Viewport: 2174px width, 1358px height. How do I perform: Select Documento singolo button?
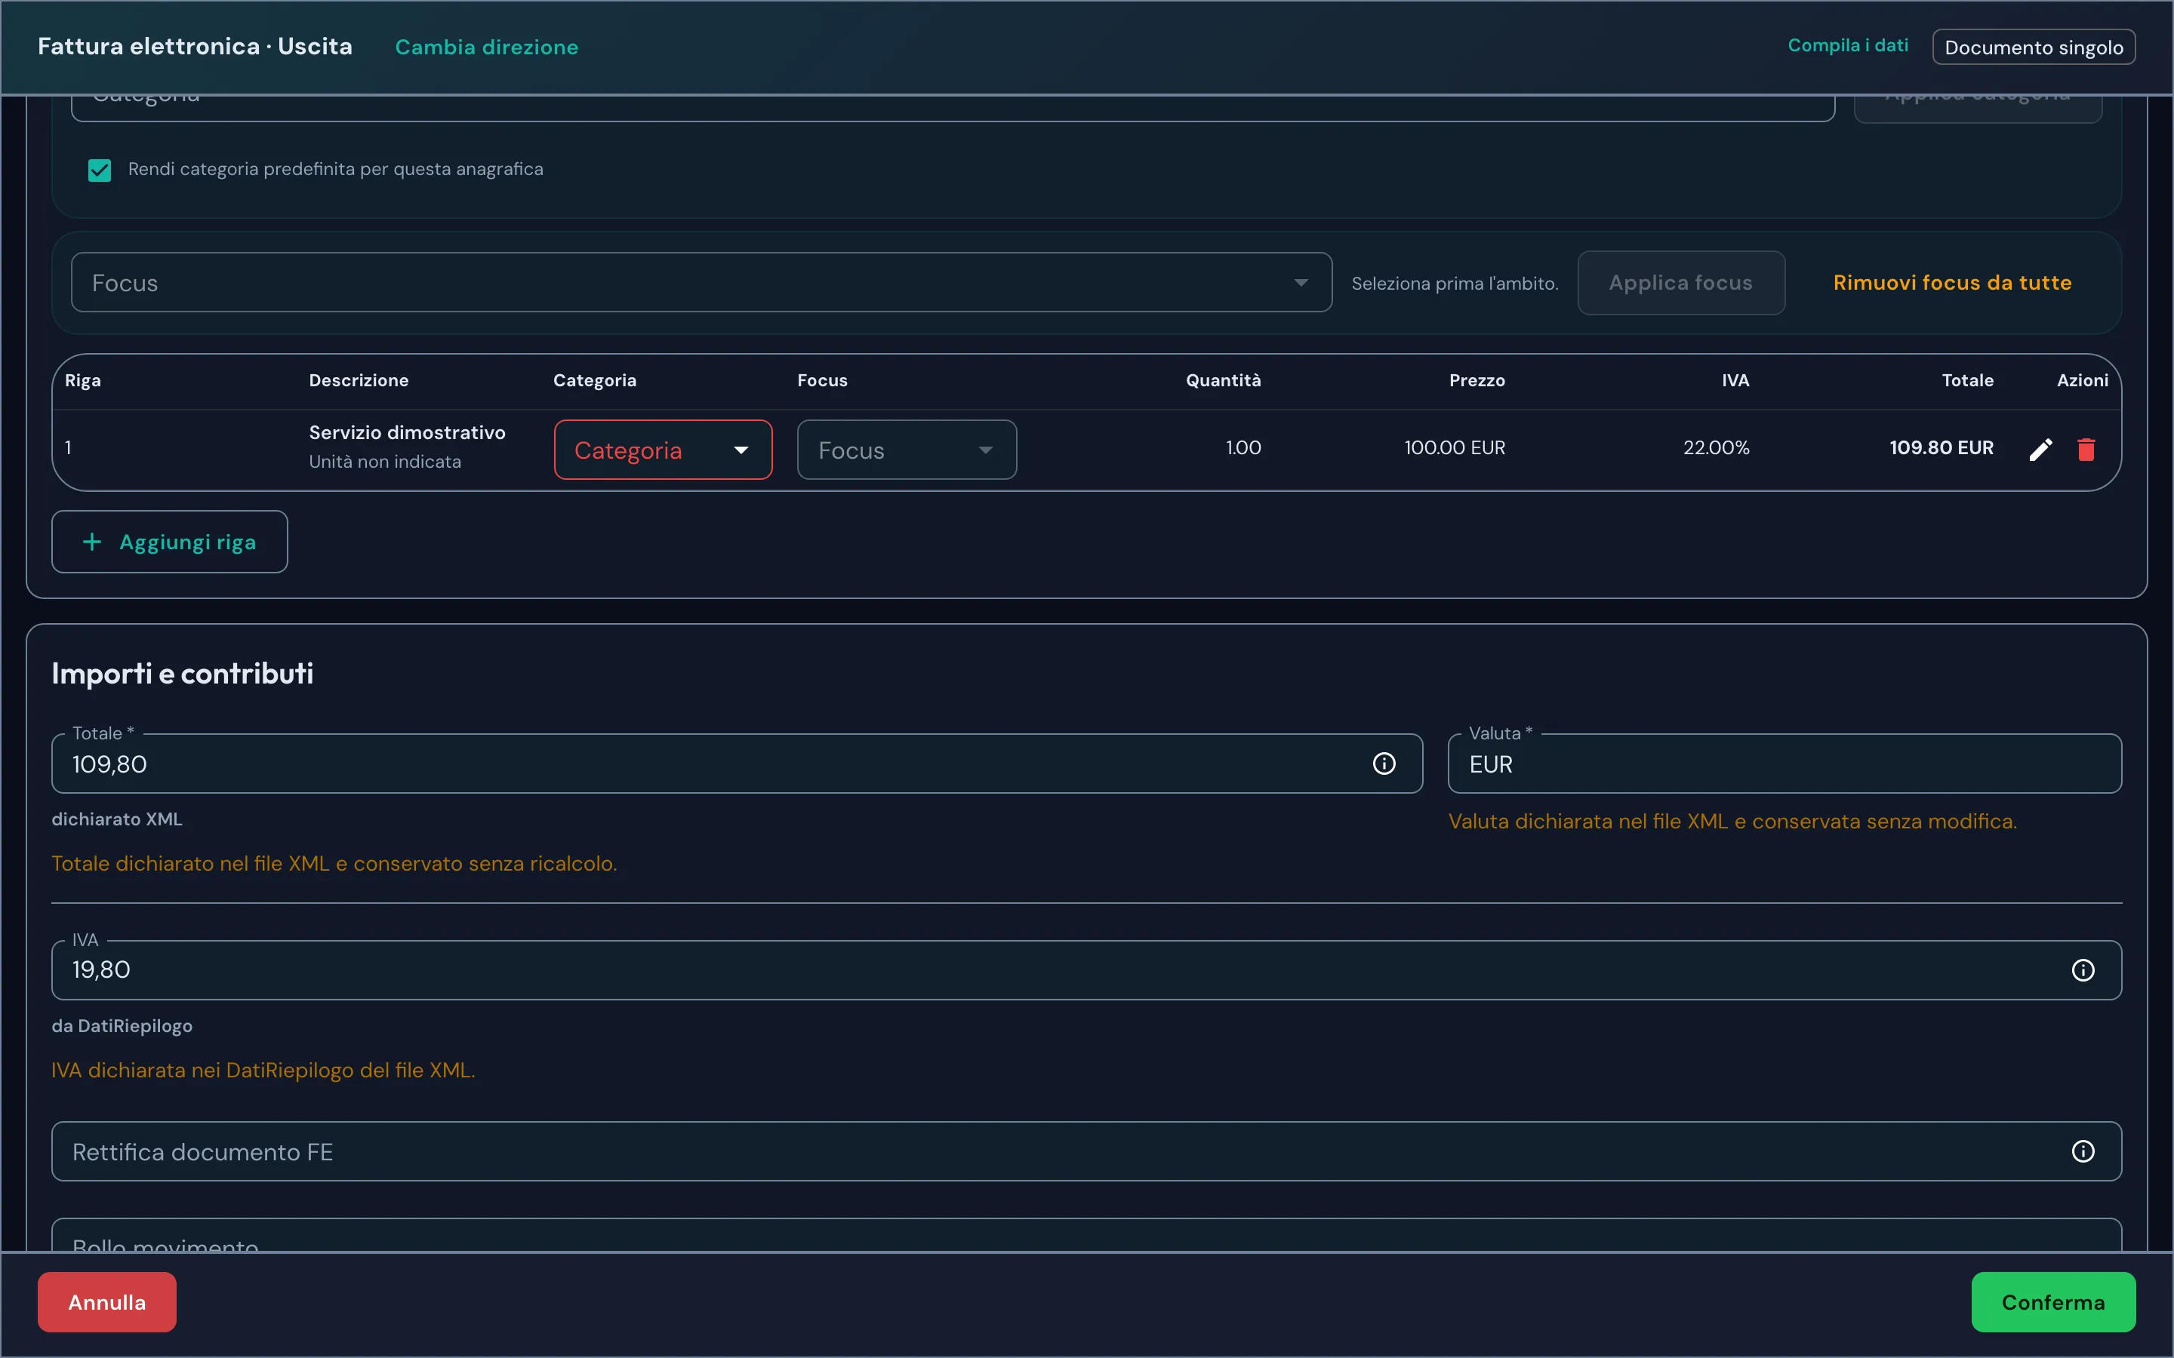click(x=2033, y=47)
